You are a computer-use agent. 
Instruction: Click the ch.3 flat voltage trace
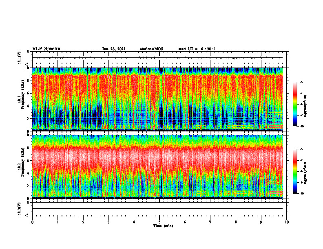pos(157,209)
